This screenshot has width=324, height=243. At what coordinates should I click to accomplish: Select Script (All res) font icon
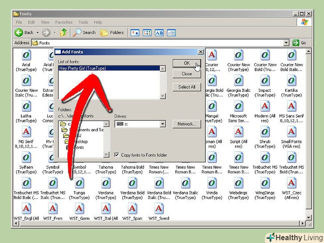(x=239, y=132)
